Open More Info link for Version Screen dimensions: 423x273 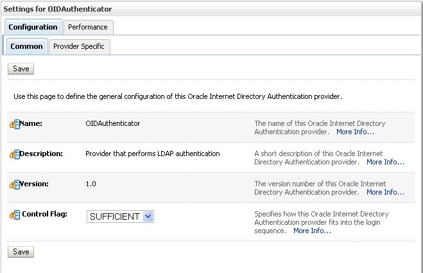tap(385, 192)
